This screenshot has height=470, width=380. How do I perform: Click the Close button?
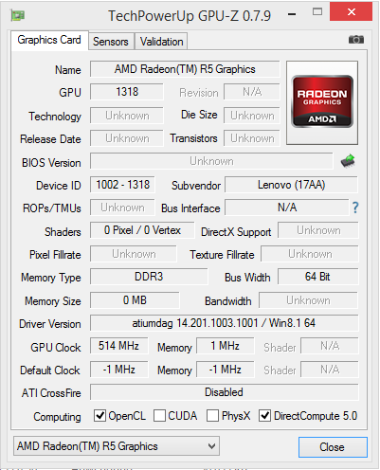point(333,447)
